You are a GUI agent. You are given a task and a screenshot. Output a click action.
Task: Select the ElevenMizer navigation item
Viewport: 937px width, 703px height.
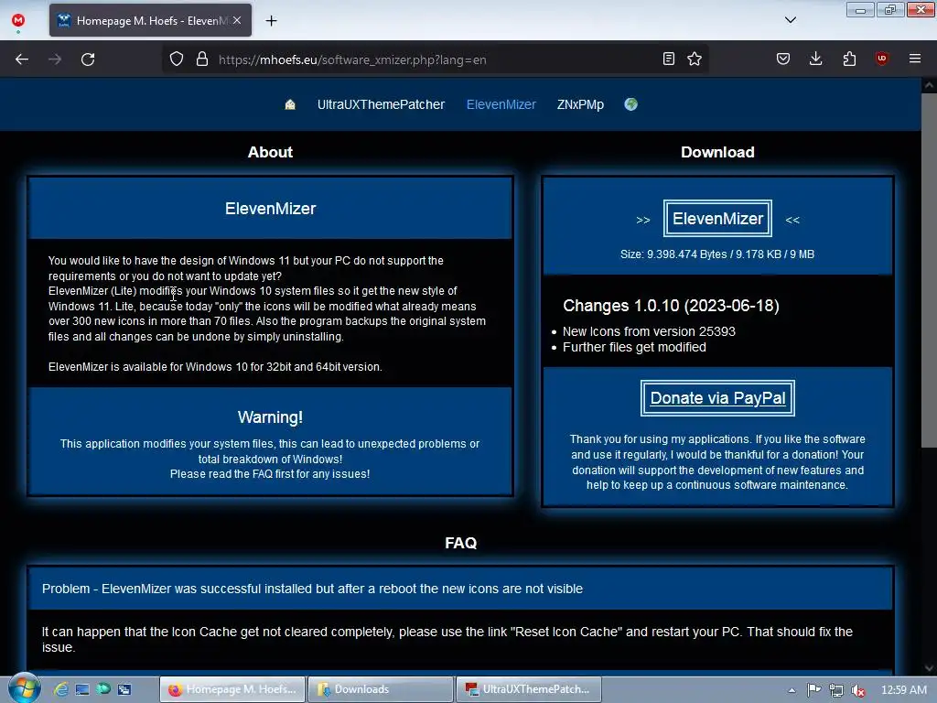pyautogui.click(x=501, y=104)
